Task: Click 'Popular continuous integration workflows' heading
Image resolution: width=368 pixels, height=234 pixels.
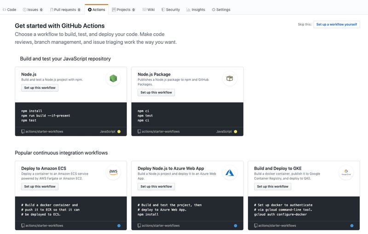Action: [x=61, y=153]
